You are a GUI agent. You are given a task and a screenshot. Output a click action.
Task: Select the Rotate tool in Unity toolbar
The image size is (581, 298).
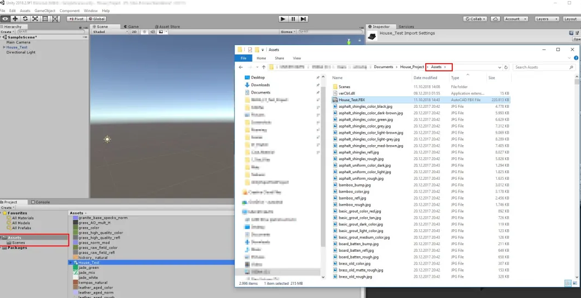point(25,19)
